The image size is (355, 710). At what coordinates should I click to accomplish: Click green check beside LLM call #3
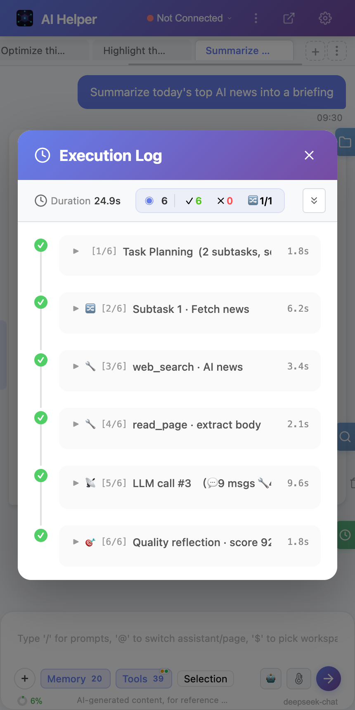[41, 476]
